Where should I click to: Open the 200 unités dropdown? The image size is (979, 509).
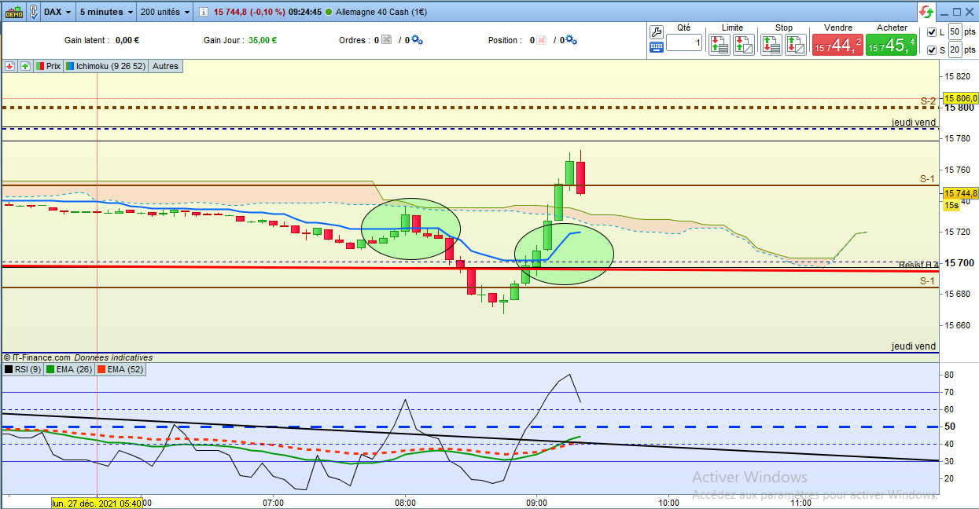165,12
